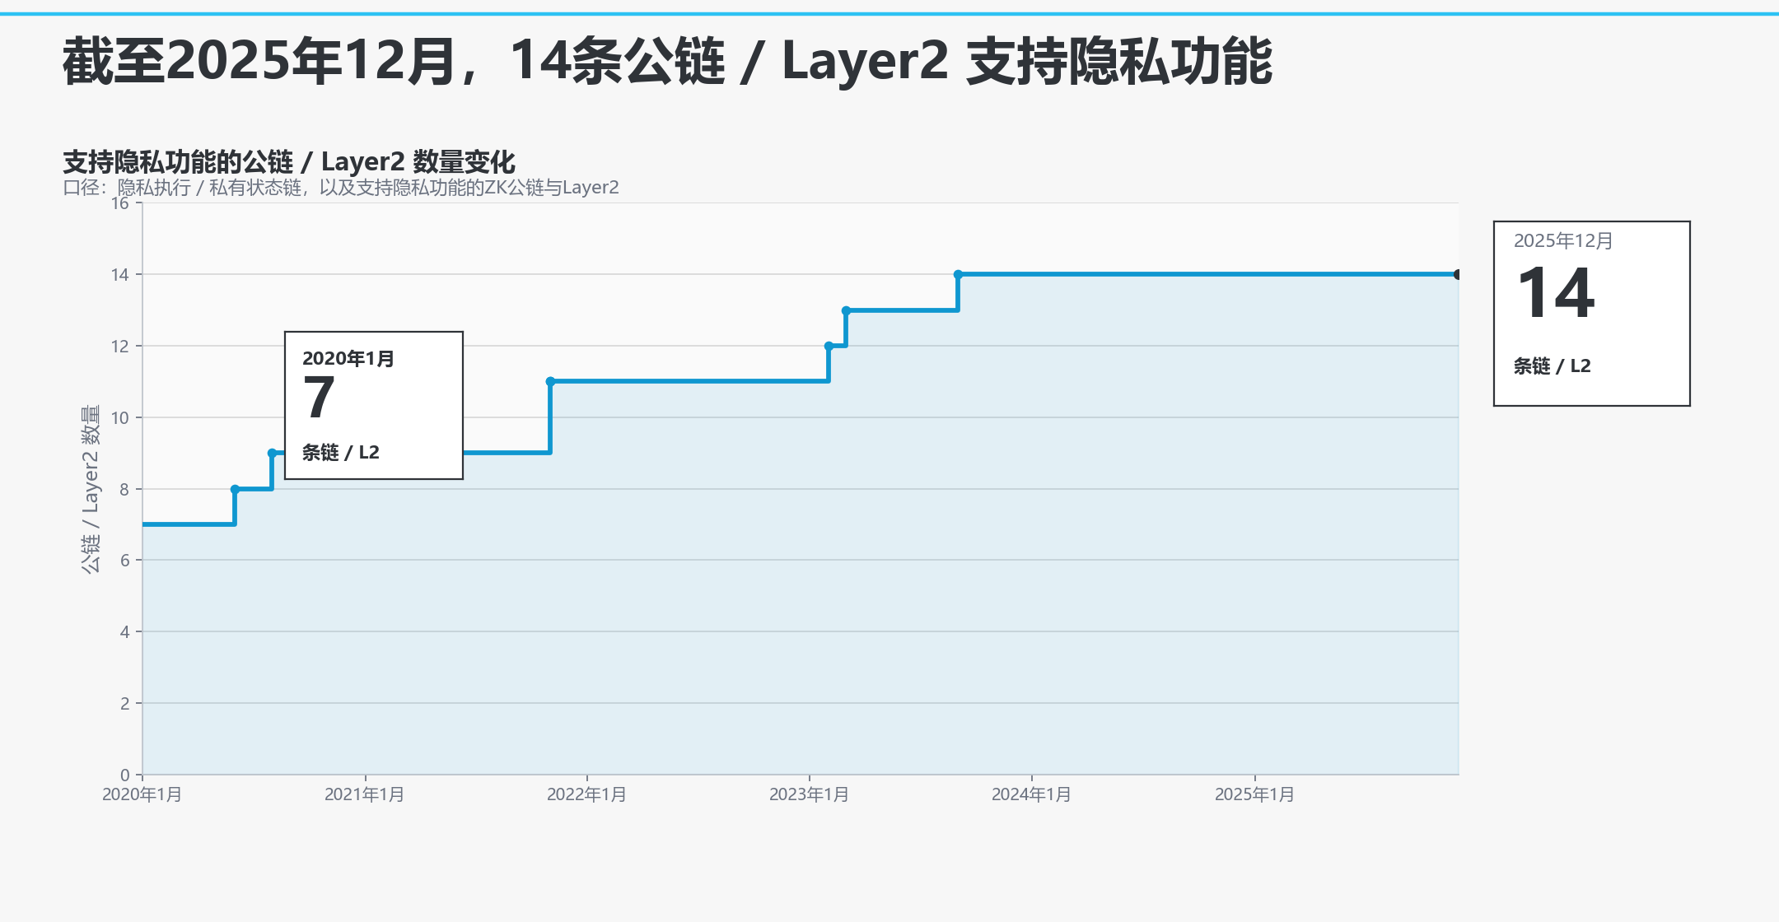
Task: Click the data point where the line reaches 9
Action: point(272,453)
